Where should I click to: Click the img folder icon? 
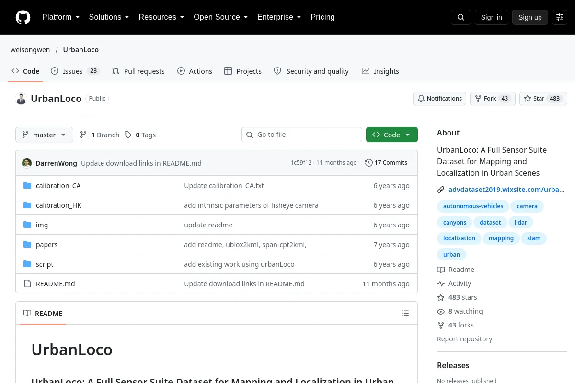[x=27, y=225]
